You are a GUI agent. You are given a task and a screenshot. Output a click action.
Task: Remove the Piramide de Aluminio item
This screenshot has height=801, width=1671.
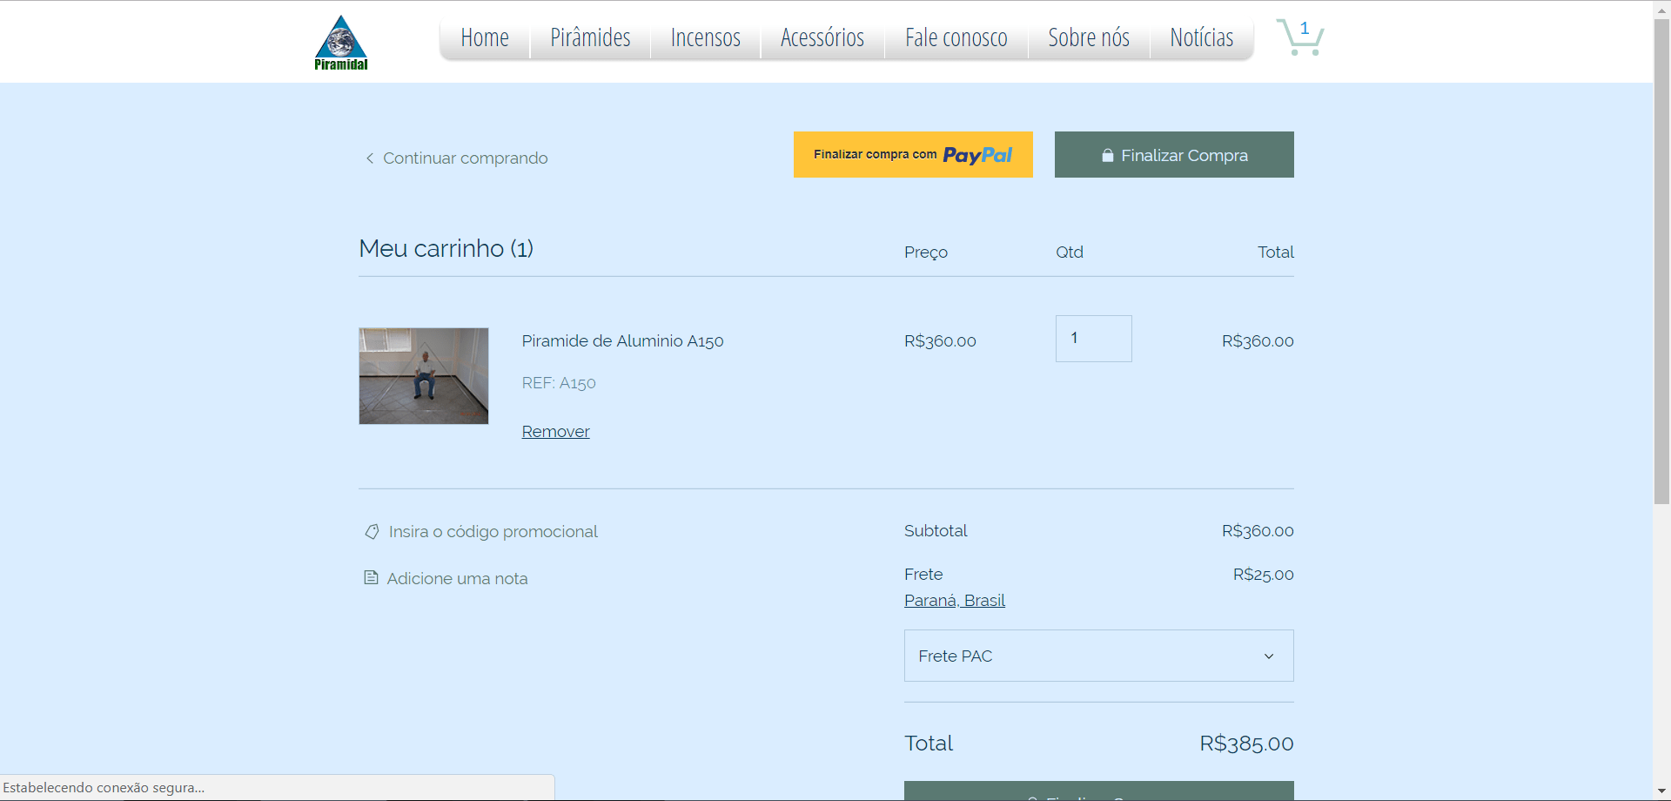[x=555, y=432]
